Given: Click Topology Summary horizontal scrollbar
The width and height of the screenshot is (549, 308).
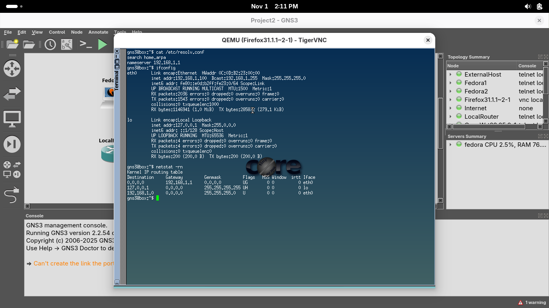Looking at the screenshot, I should pos(488,127).
